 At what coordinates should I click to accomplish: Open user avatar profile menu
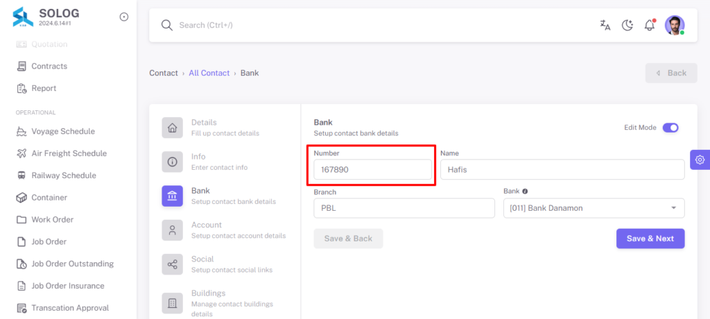[674, 25]
